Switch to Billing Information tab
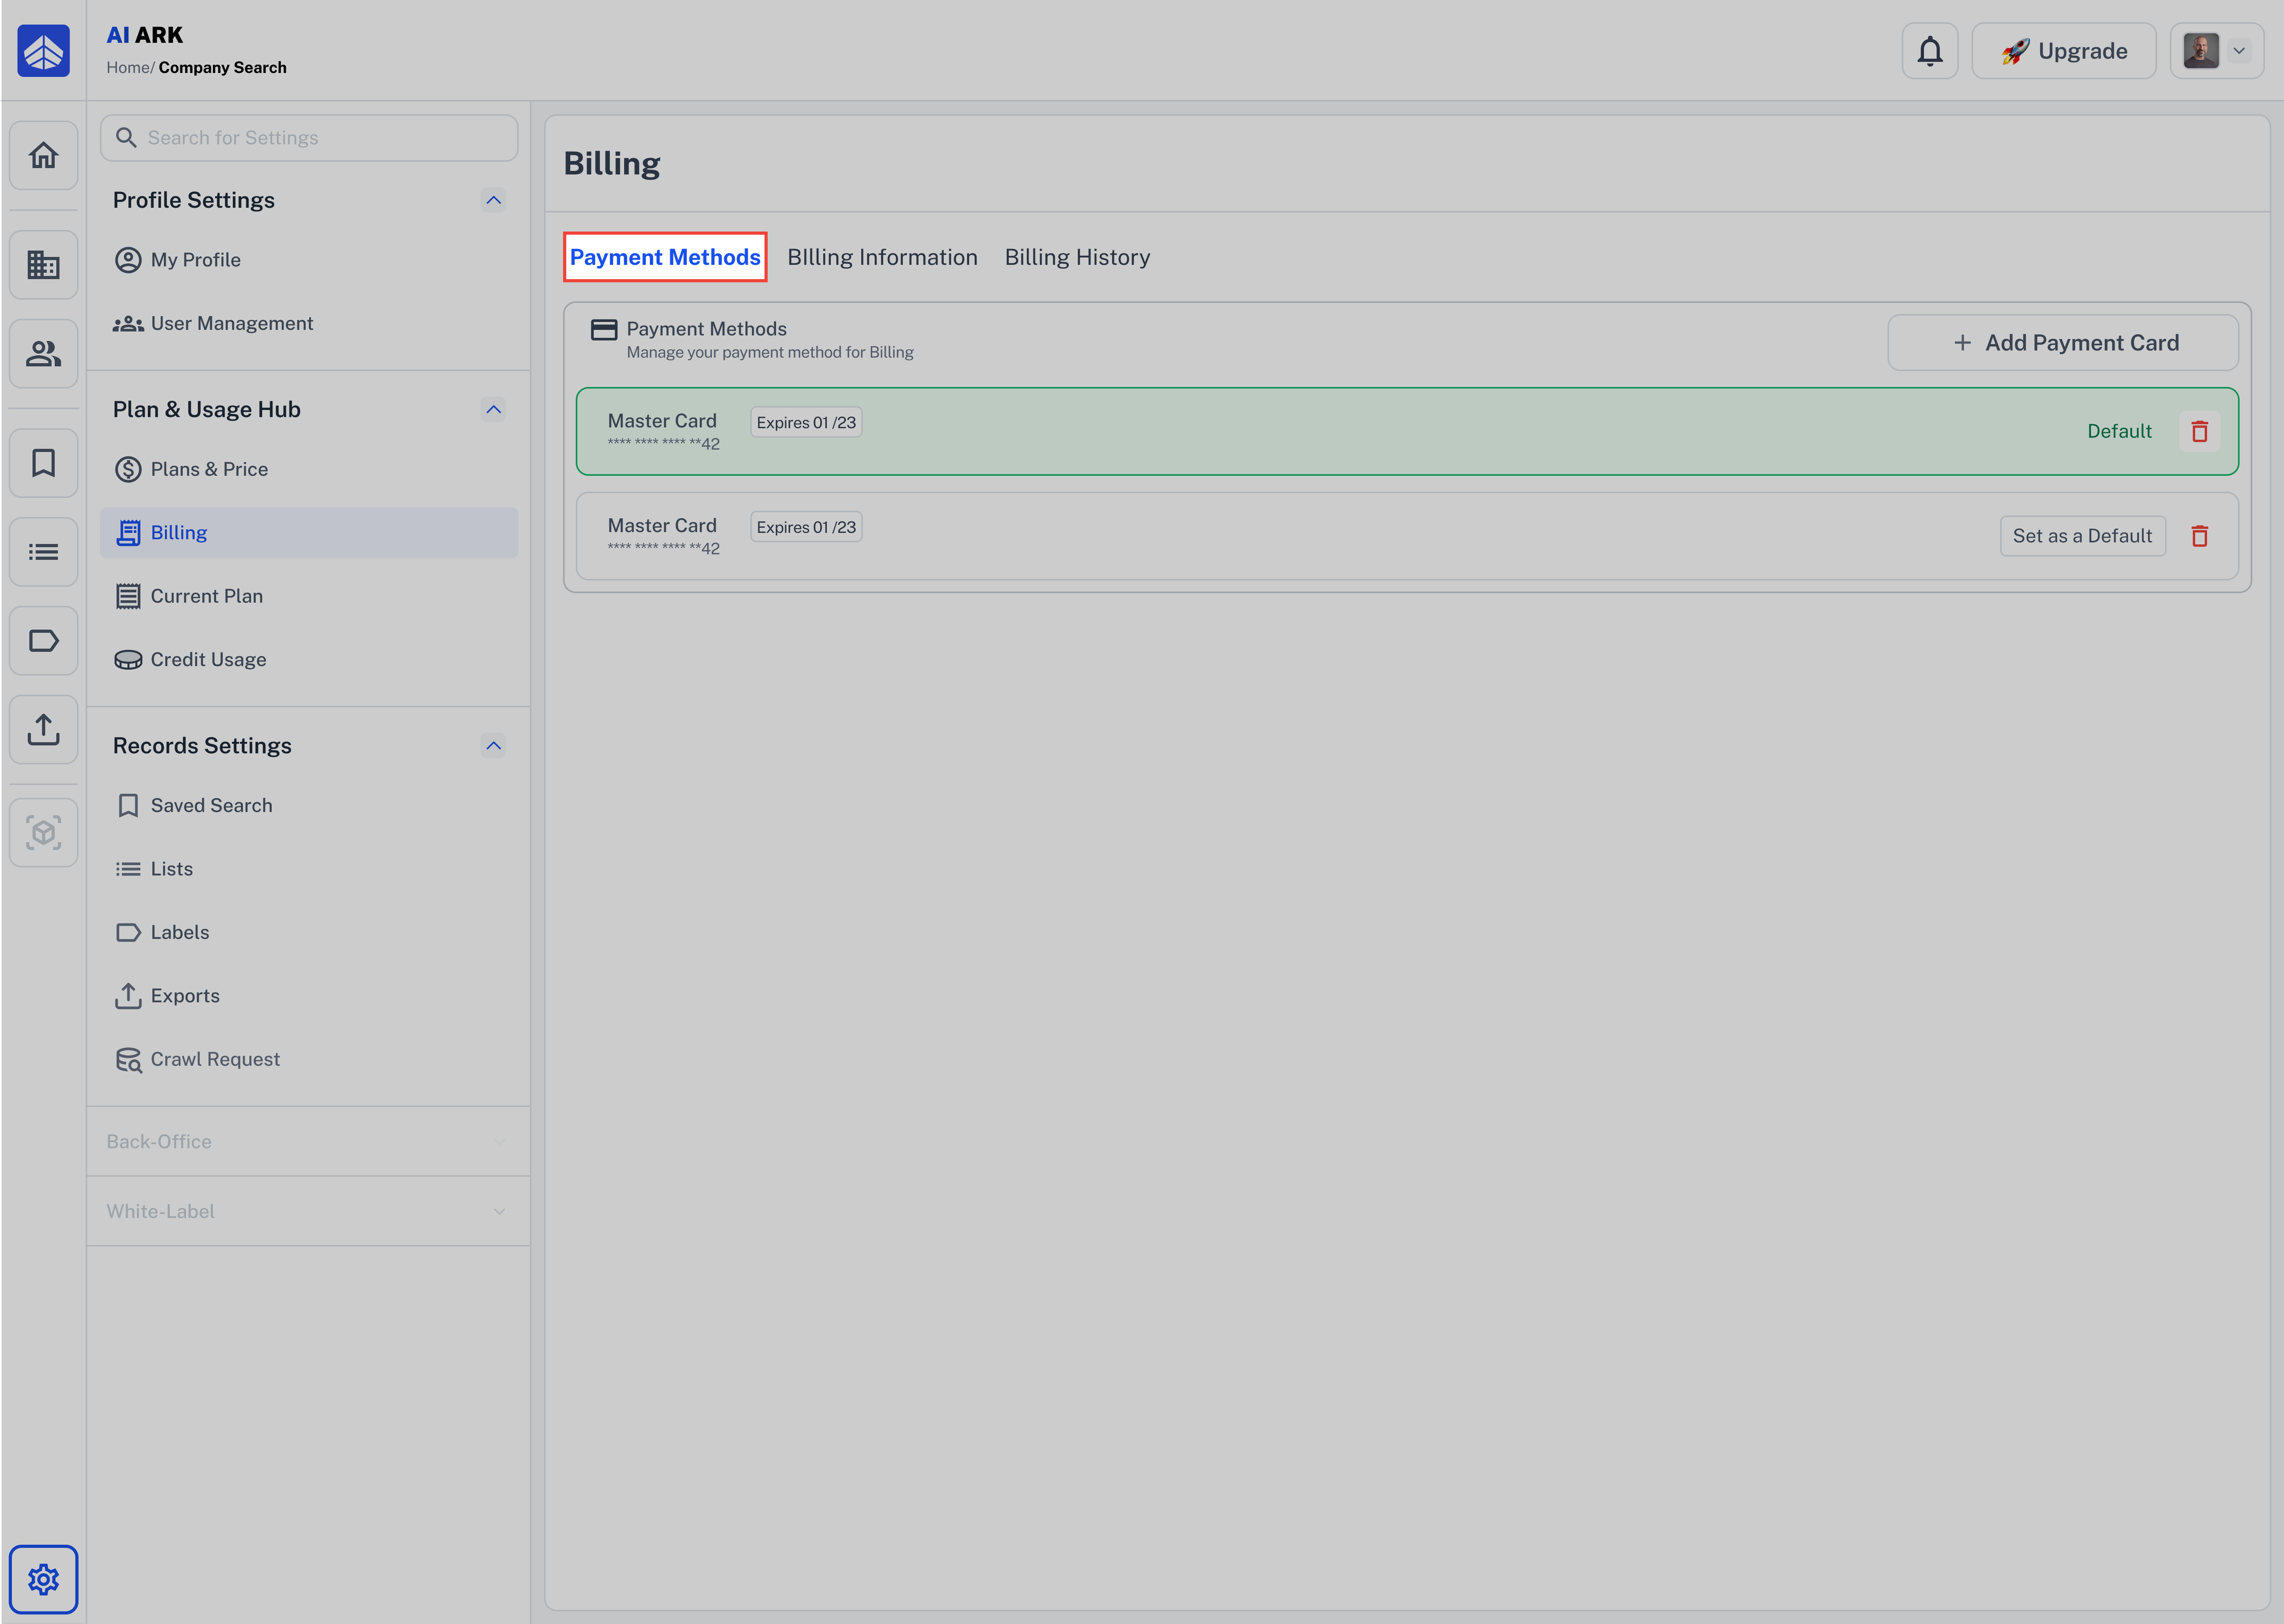 pyautogui.click(x=882, y=257)
